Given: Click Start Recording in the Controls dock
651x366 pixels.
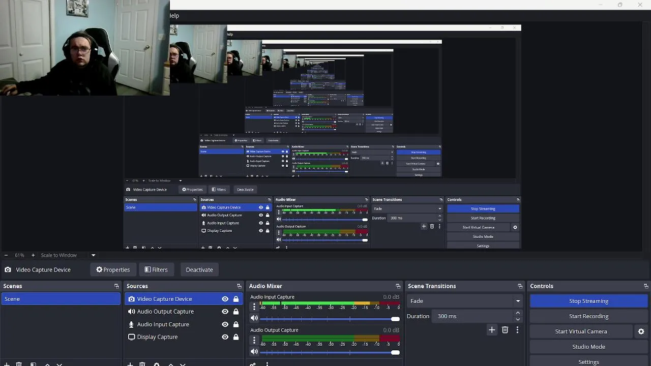Looking at the screenshot, I should coord(588,316).
